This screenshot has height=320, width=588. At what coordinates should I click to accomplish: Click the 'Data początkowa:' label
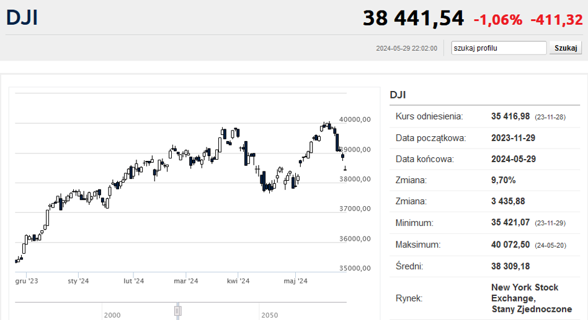(x=430, y=138)
